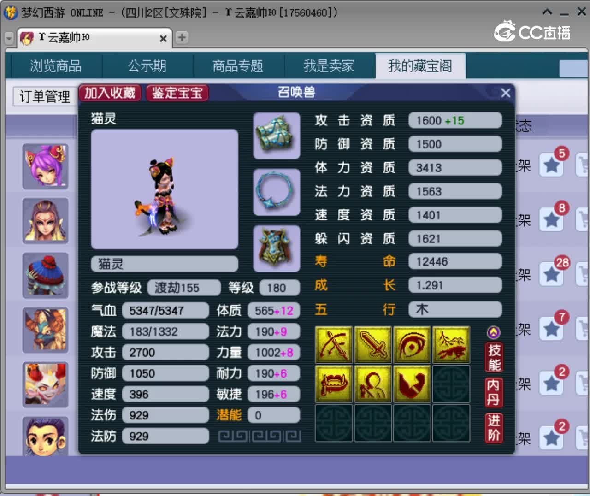Close the 召唤兽 panel
This screenshot has height=496, width=590.
click(506, 93)
